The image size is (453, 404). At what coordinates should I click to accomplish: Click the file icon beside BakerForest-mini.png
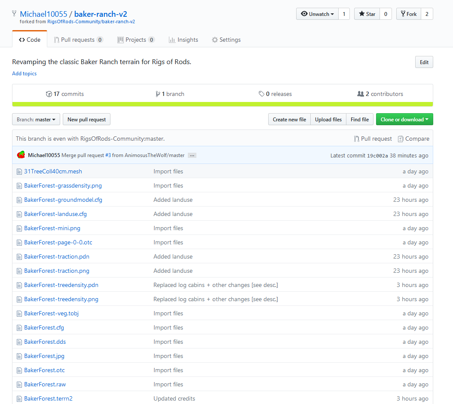(x=19, y=228)
